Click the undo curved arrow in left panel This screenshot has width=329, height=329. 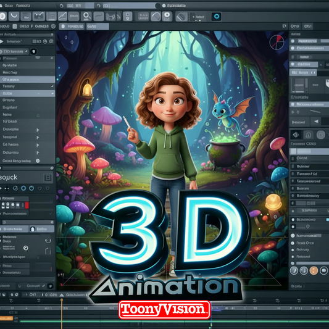tap(48, 241)
